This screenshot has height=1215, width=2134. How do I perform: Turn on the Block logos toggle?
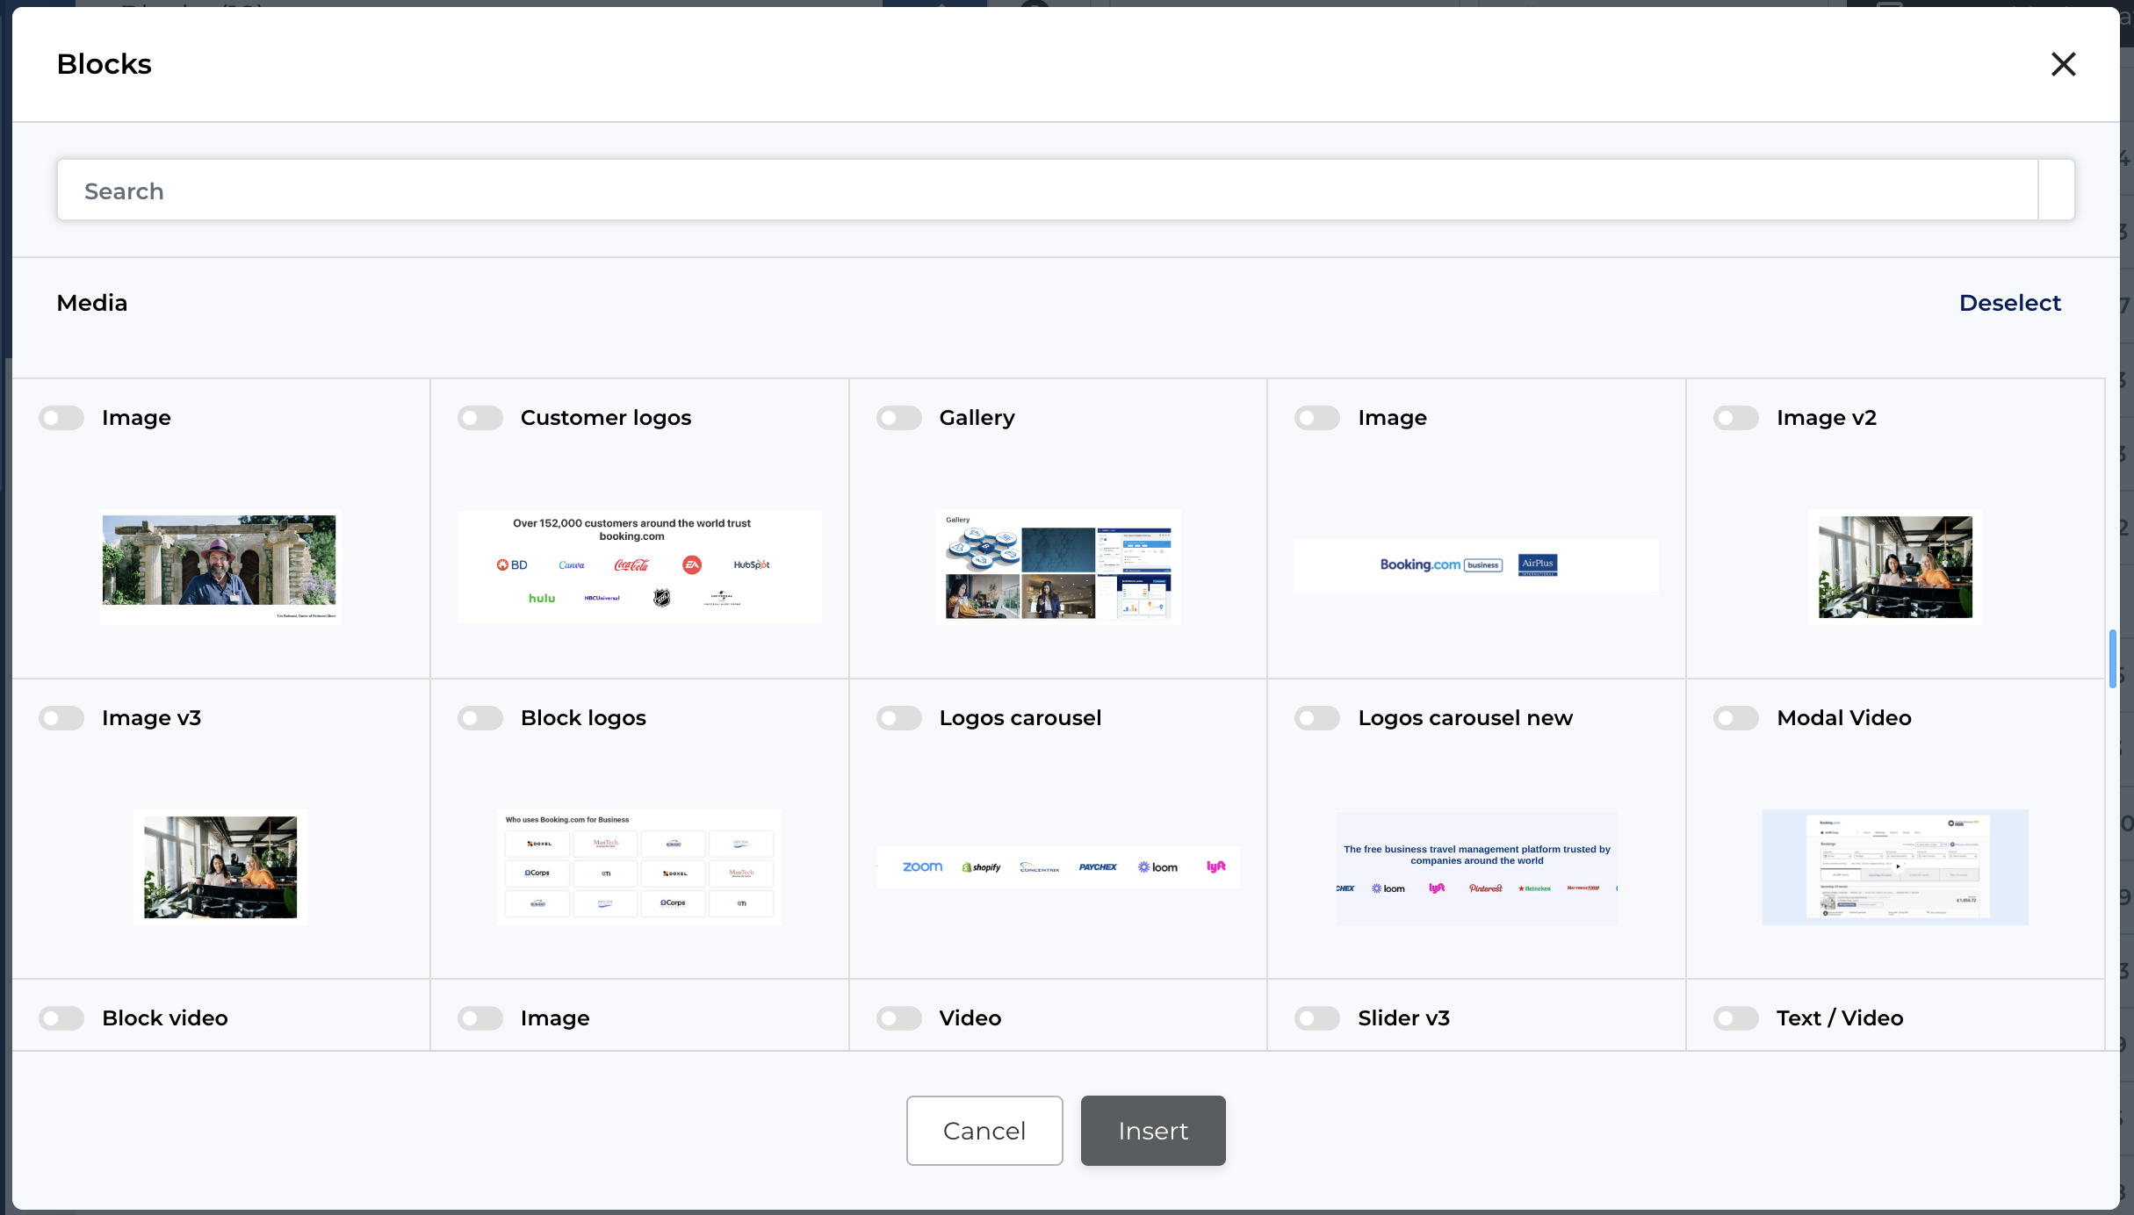tap(480, 718)
